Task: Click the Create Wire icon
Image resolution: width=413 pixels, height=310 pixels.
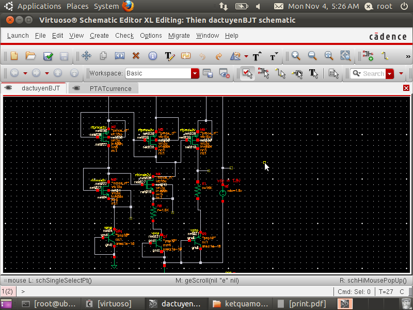Action: [x=385, y=56]
